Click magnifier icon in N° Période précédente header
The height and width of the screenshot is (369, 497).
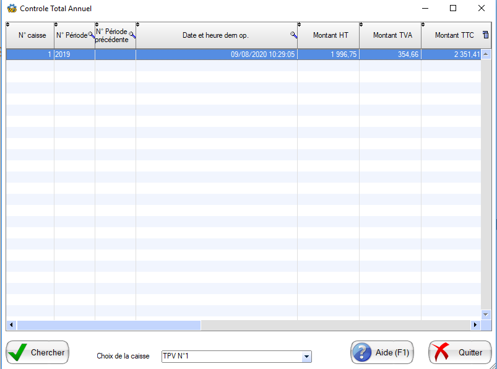click(x=132, y=35)
